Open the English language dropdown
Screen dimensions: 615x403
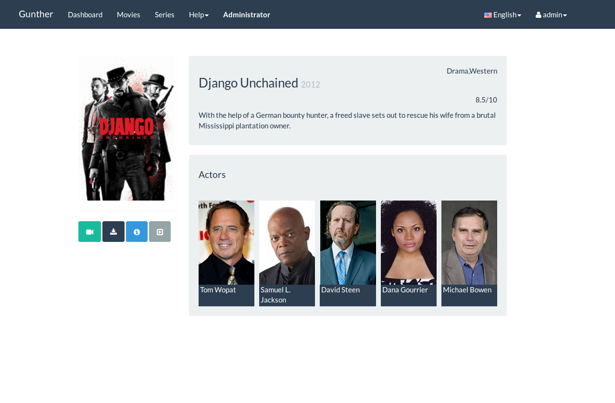[x=503, y=15]
